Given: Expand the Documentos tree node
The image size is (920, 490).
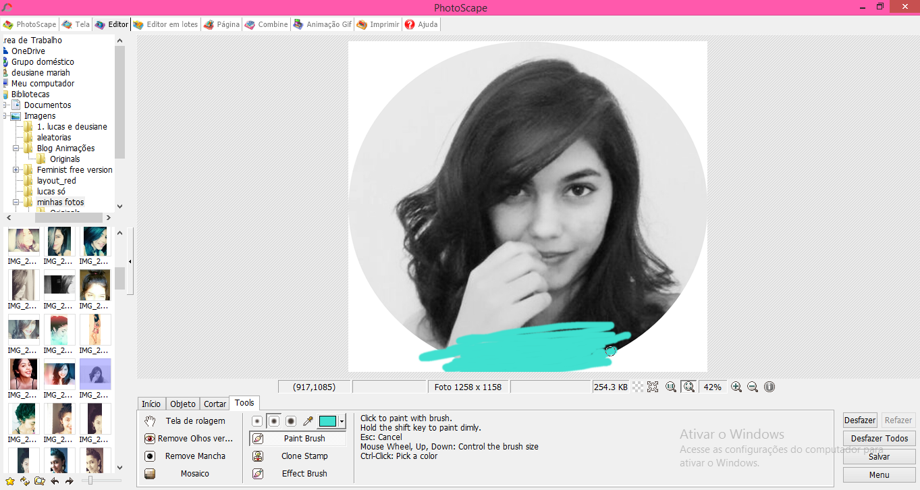Looking at the screenshot, I should (x=5, y=105).
